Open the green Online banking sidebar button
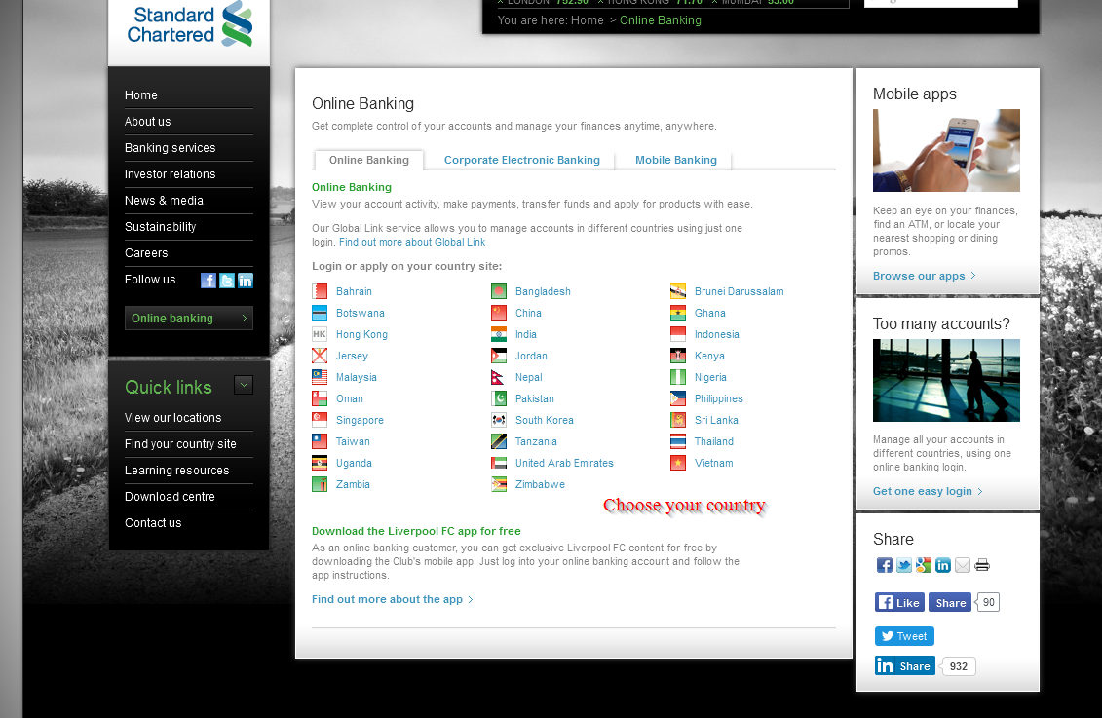The image size is (1102, 718). tap(189, 319)
